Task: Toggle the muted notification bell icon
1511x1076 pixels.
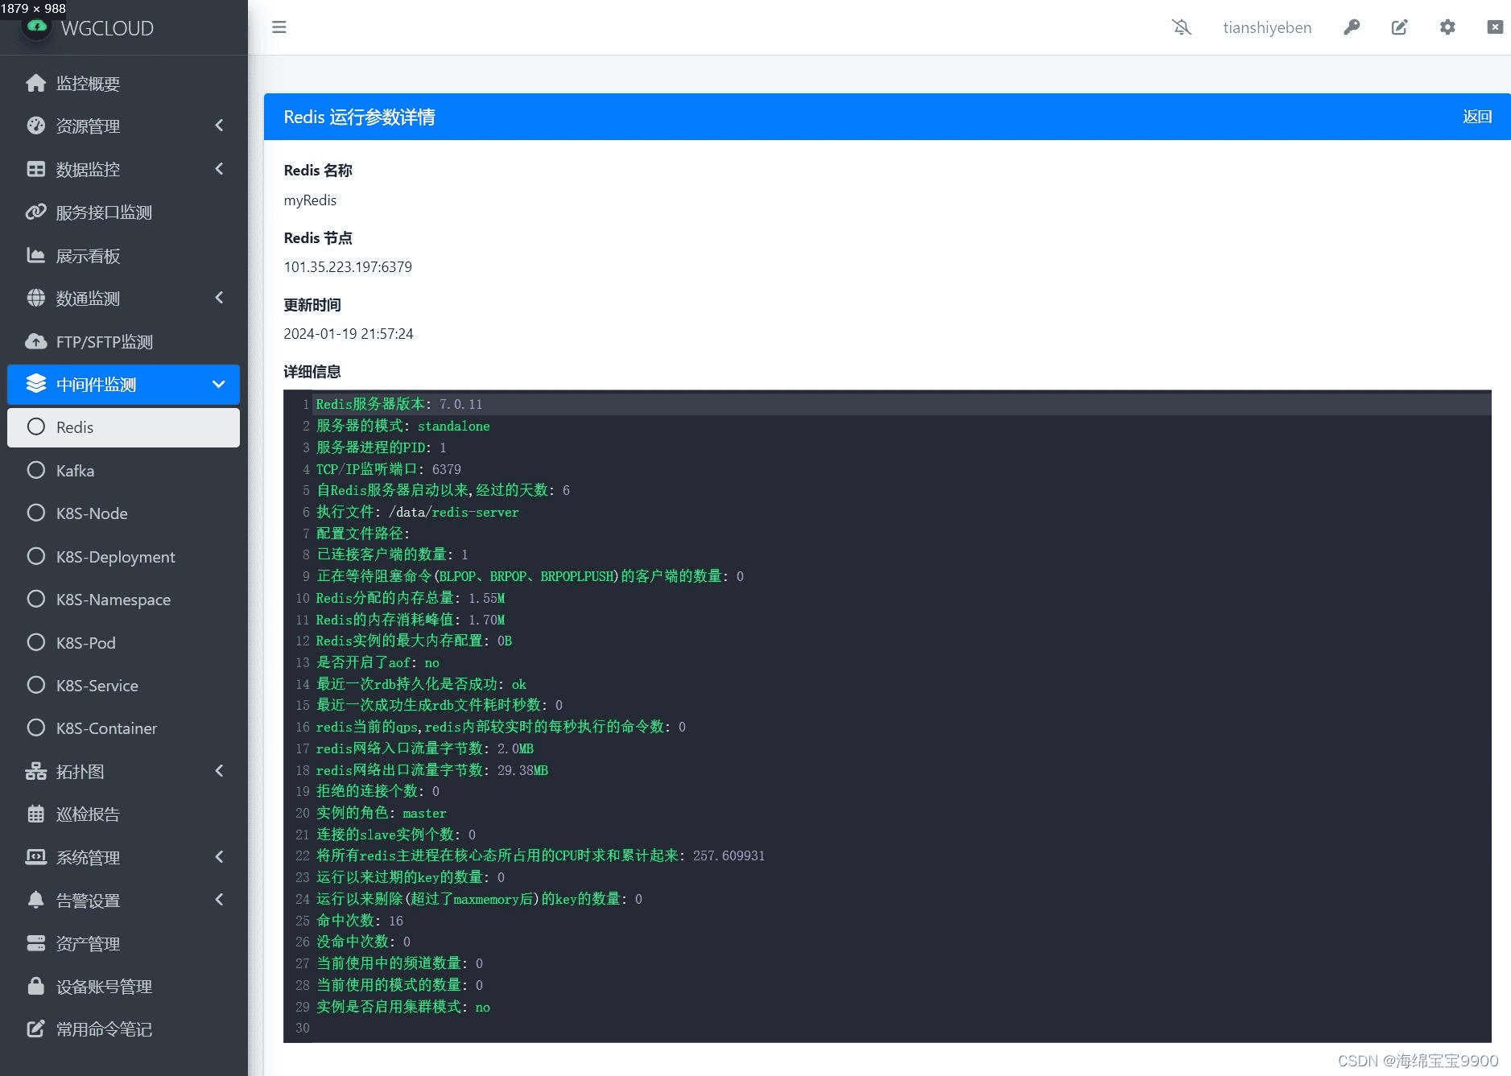Action: point(1181,27)
